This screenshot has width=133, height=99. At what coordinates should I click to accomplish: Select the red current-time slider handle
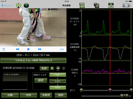click(110, 90)
